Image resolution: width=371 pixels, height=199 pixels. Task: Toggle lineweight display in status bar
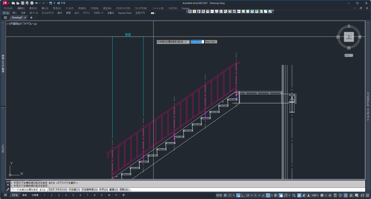click(x=276, y=195)
